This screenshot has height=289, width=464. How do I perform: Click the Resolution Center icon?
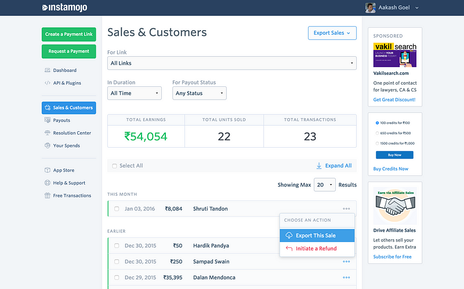pyautogui.click(x=48, y=133)
